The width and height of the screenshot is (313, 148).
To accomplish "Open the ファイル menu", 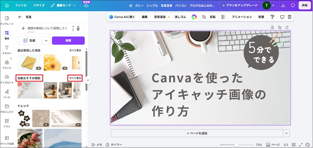I will (21, 5).
